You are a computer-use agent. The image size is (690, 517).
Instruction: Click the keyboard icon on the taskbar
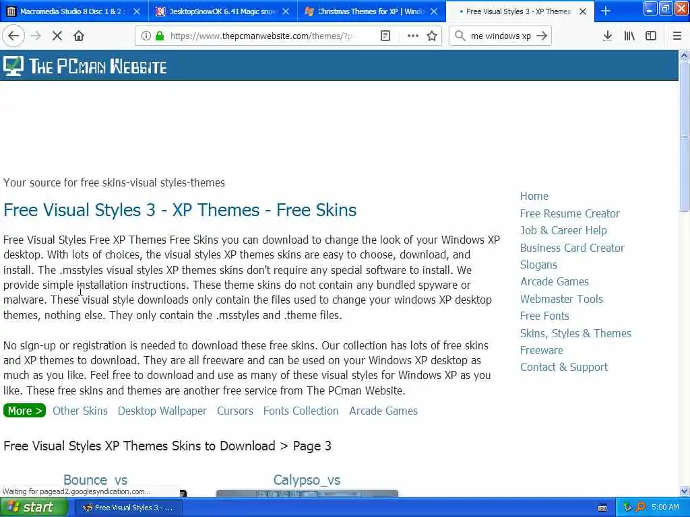coord(602,508)
